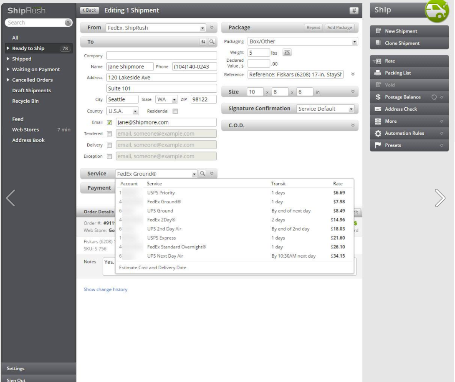Click Estimate Cost and Delivery Date

click(x=153, y=268)
